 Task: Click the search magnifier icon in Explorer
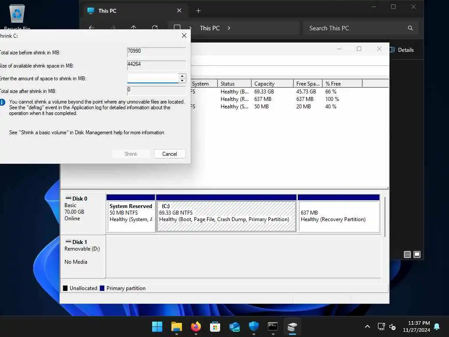pyautogui.click(x=410, y=28)
